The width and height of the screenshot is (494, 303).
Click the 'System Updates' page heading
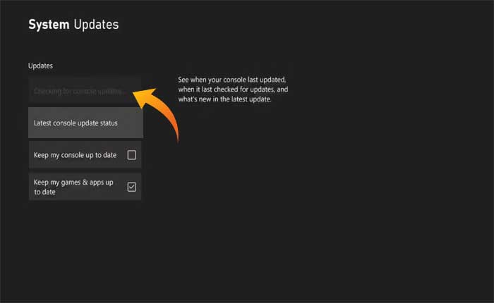coord(73,25)
